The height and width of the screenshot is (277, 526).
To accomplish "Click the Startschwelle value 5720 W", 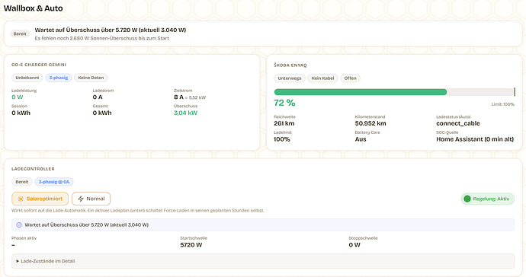I will pos(191,245).
